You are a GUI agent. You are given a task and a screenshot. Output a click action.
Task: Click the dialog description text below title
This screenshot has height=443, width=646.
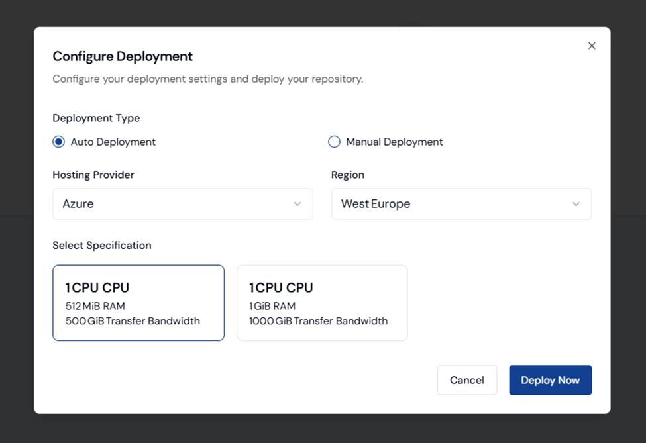pyautogui.click(x=208, y=79)
